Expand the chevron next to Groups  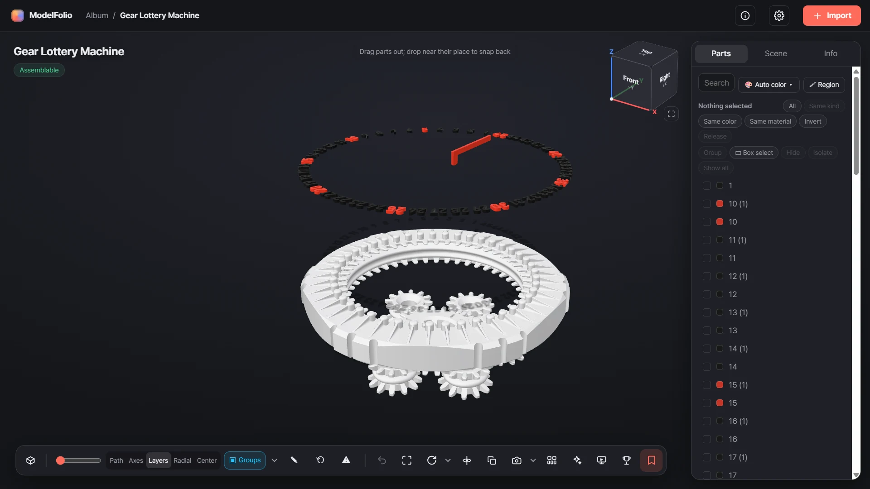[274, 460]
